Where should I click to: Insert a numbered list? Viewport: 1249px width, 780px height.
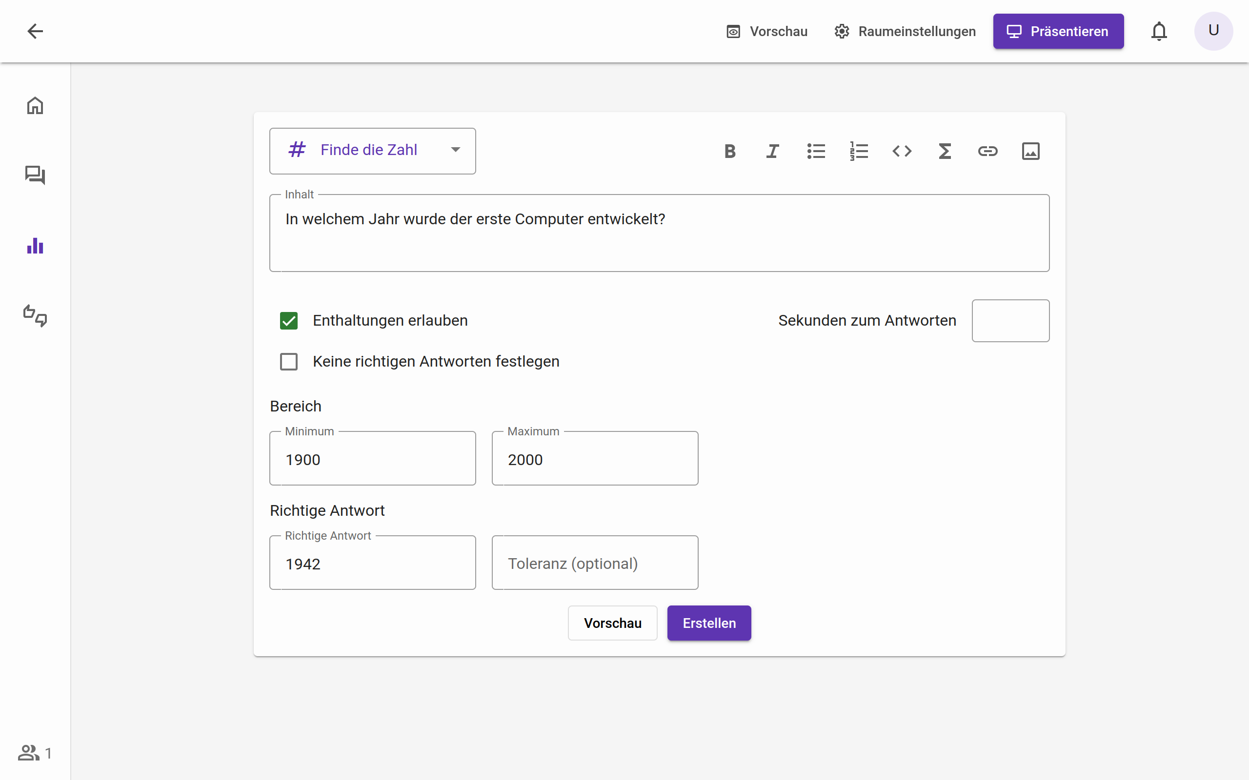coord(859,151)
